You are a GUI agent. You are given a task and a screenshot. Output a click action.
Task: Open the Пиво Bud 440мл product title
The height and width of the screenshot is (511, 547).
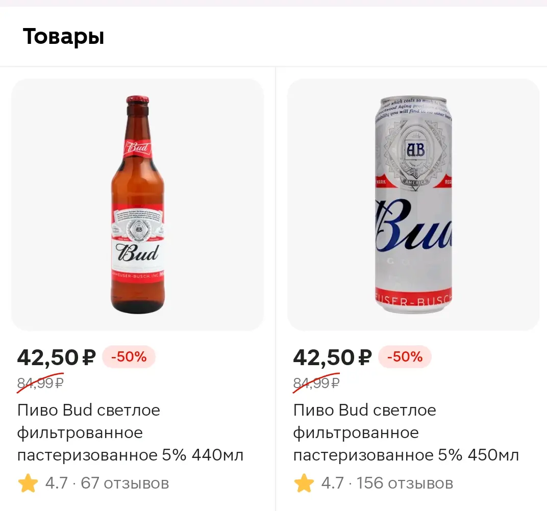130,432
